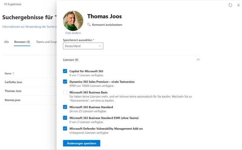Click the Name column sort arrow
Viewport: 242px width, 150px height.
click(x=13, y=73)
